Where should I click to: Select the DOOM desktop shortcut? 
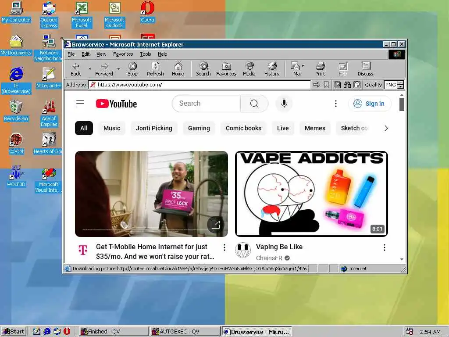click(x=16, y=143)
